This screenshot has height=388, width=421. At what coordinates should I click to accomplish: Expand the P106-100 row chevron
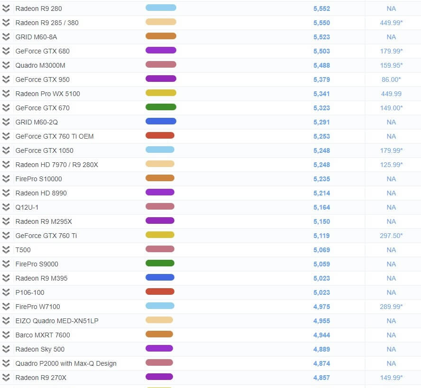pyautogui.click(x=6, y=292)
